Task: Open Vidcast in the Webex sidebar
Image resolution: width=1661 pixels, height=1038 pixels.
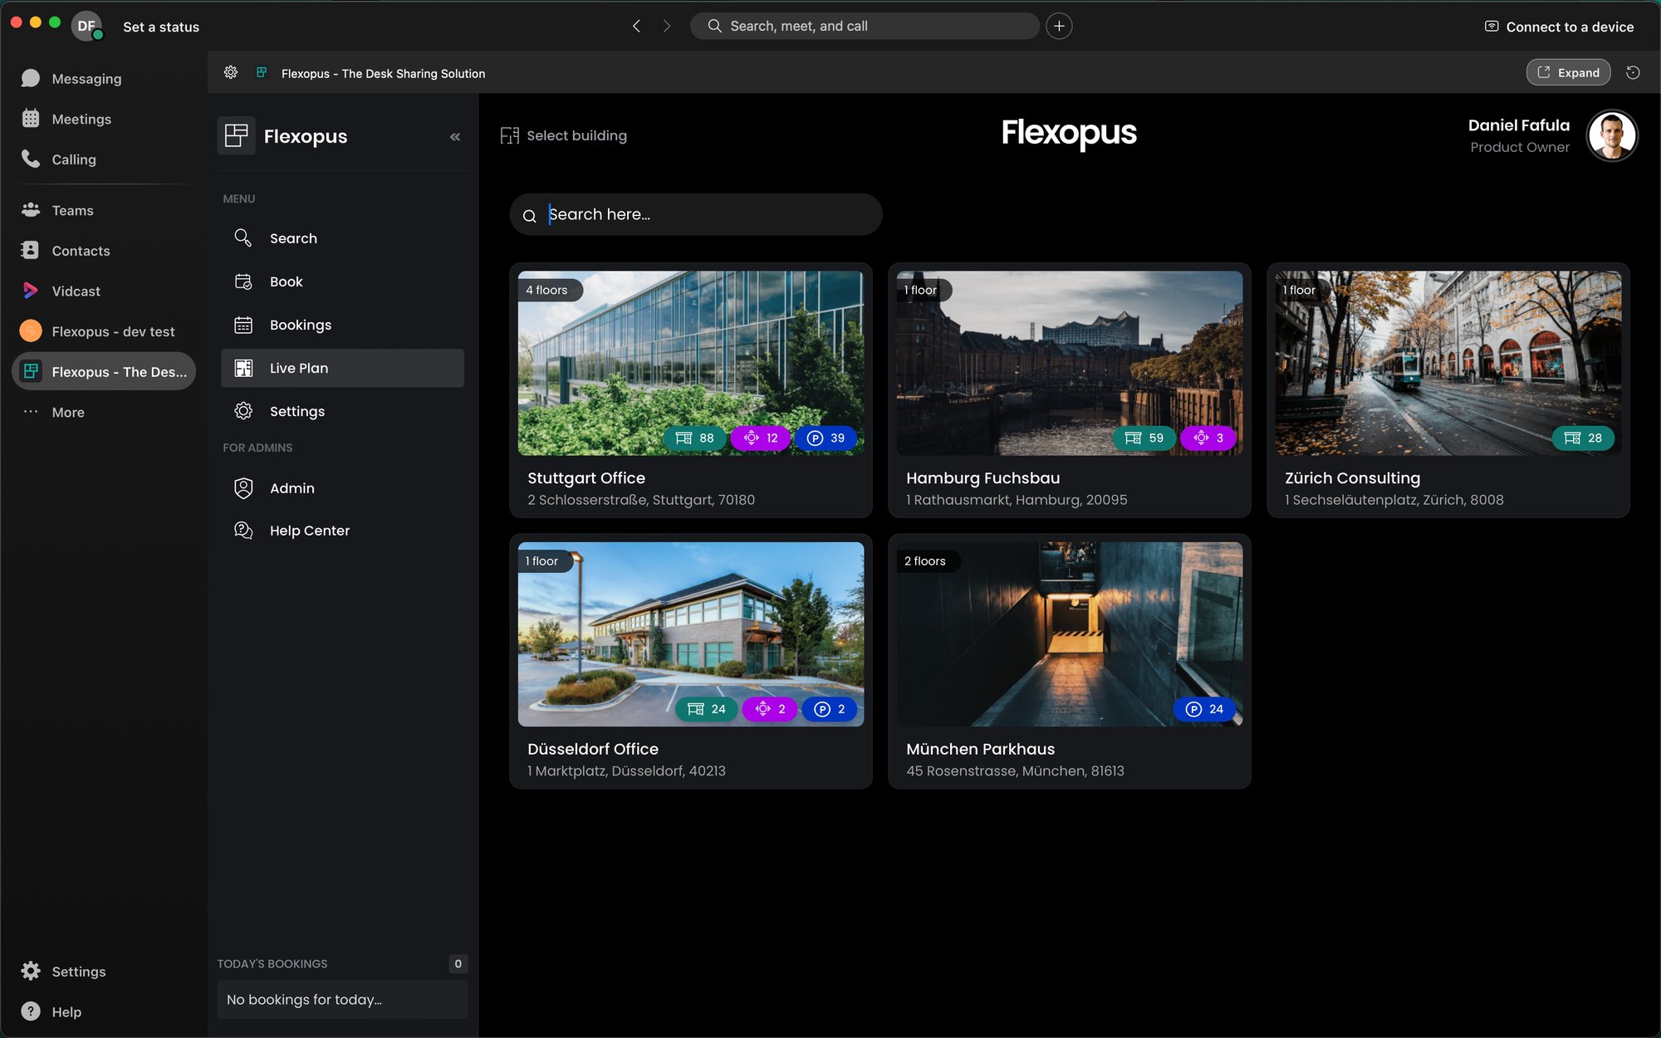Action: click(76, 291)
